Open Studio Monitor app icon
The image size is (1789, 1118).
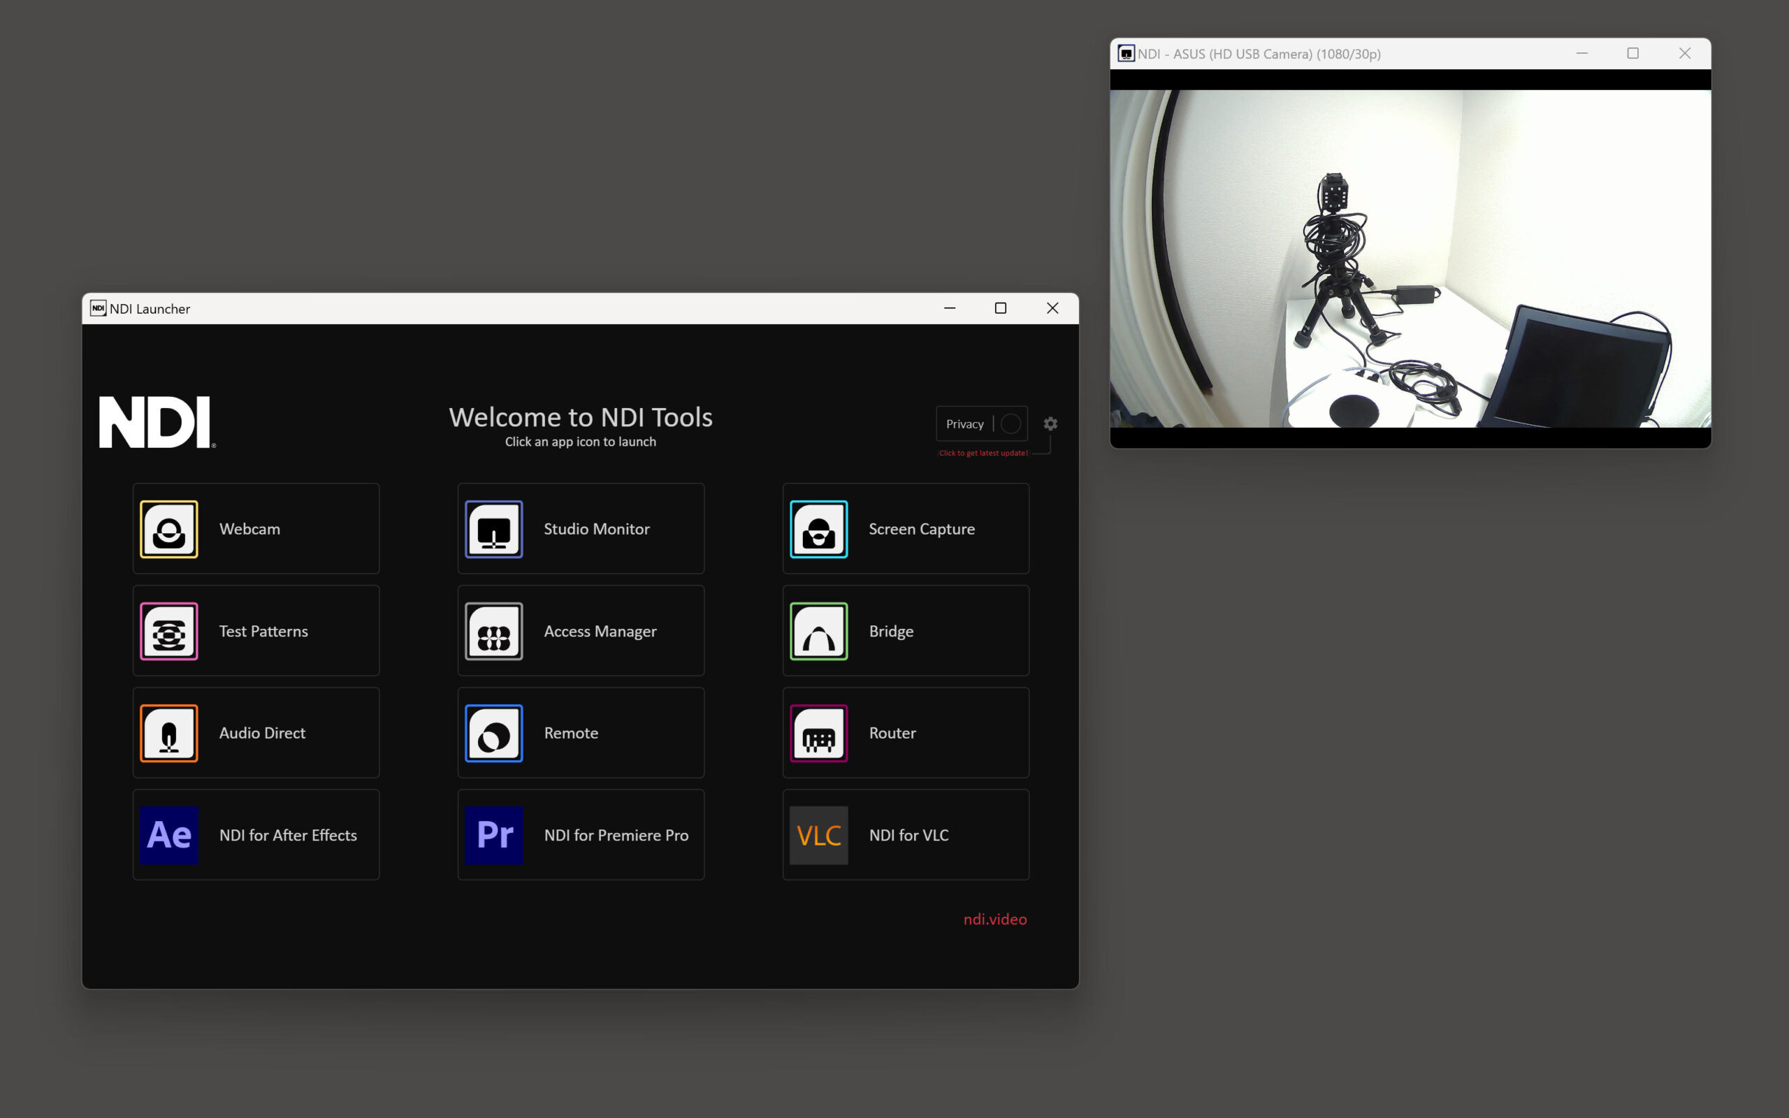(x=494, y=529)
